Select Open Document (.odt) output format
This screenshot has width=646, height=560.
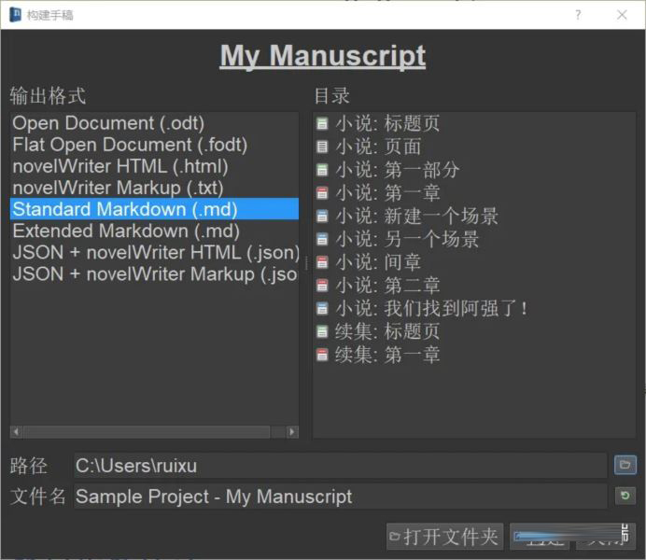pyautogui.click(x=154, y=123)
